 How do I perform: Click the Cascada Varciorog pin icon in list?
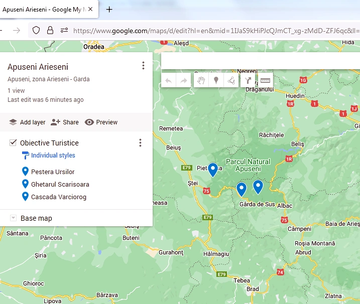tap(25, 197)
